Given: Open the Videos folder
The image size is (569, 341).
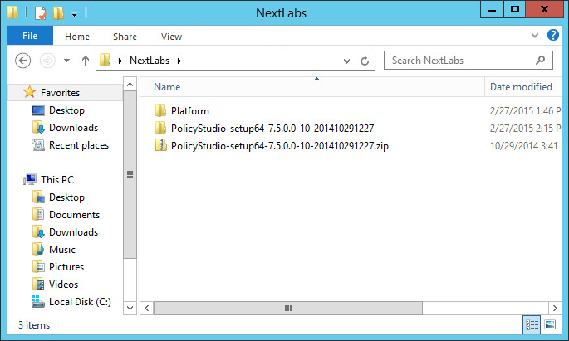Looking at the screenshot, I should click(x=63, y=284).
